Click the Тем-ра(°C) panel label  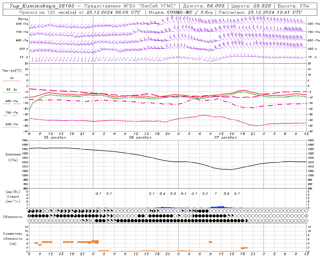(x=12, y=71)
